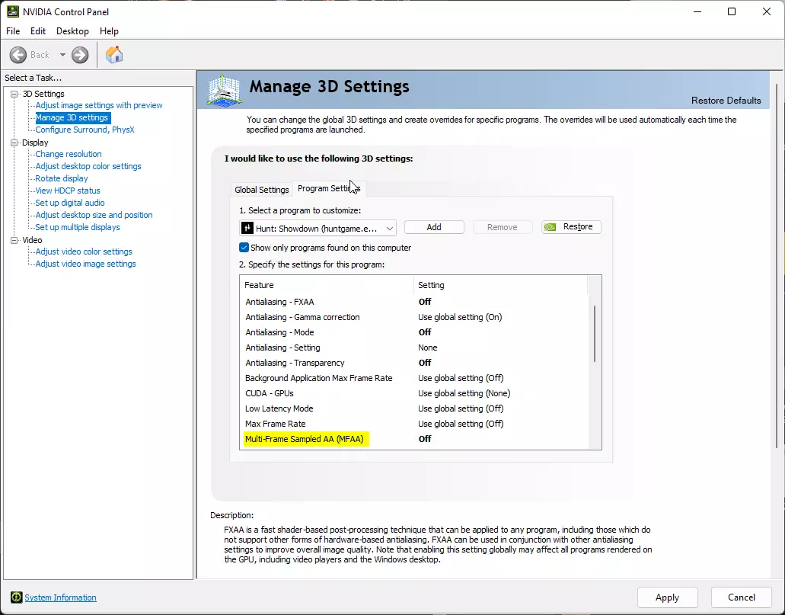Screen dimensions: 785x615
Task: Open View HDCP status task
Action: [68, 191]
